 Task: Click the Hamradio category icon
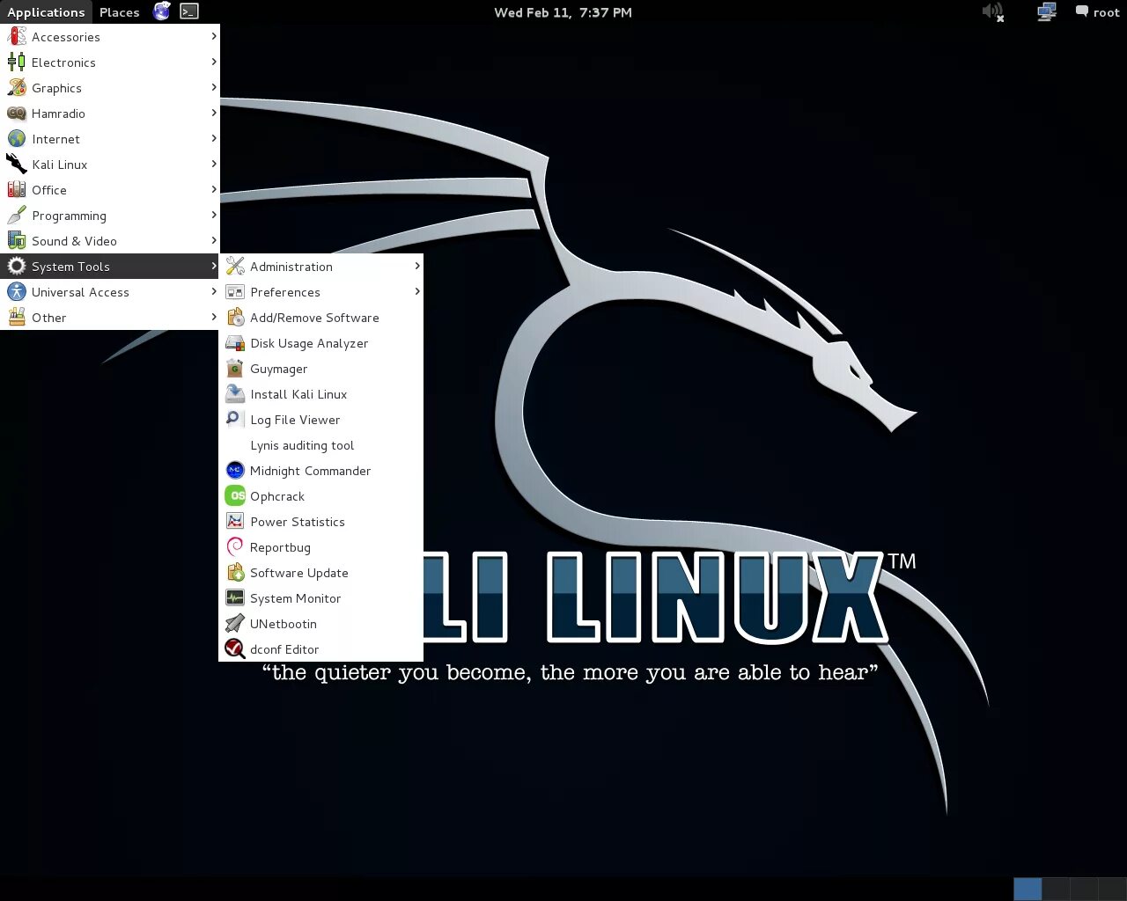[x=17, y=114]
